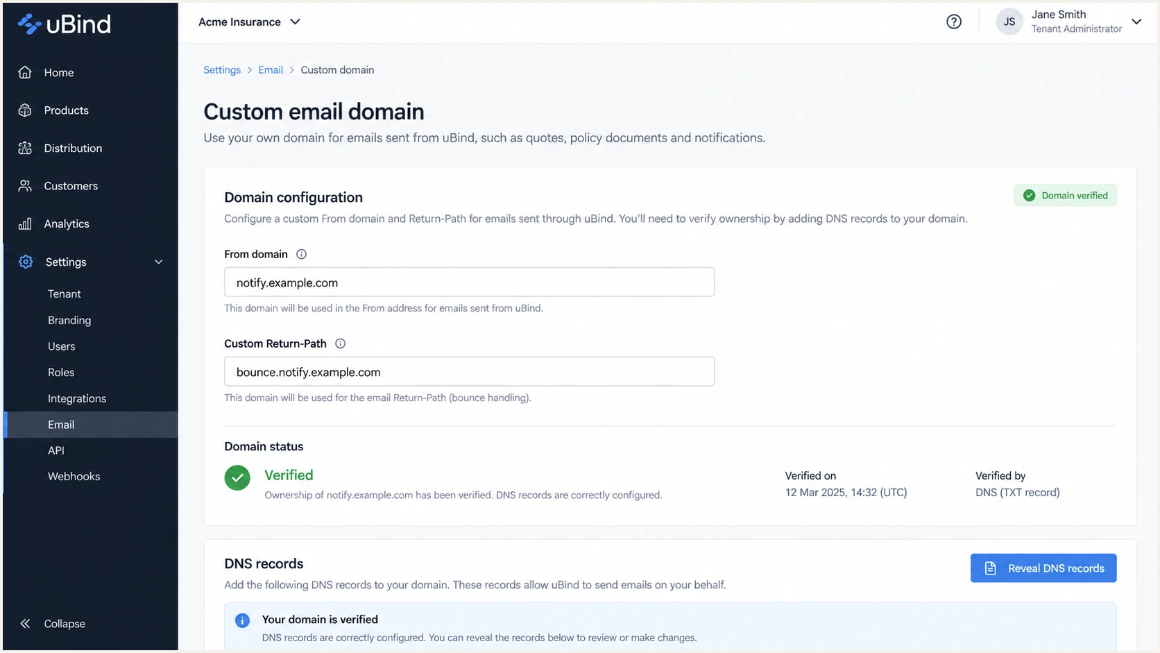Click the info icon beside Custom Return-Path
Image resolution: width=1160 pixels, height=653 pixels.
[x=340, y=344]
